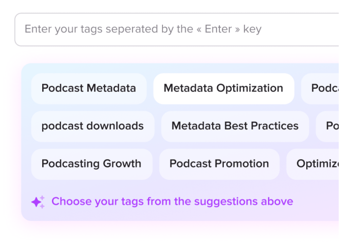Add the podcast downloads tag
The height and width of the screenshot is (244, 339).
93,126
